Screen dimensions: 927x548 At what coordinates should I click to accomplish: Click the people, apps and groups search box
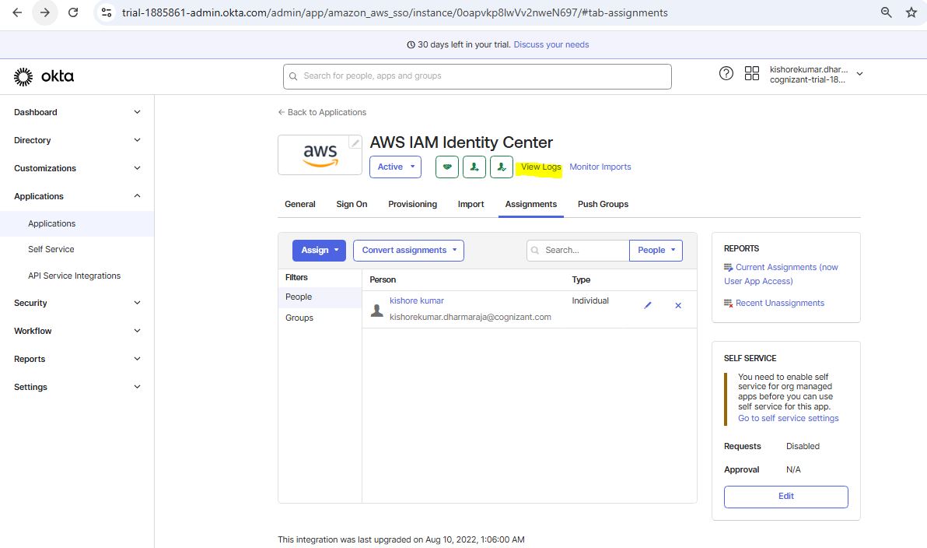[x=477, y=76]
